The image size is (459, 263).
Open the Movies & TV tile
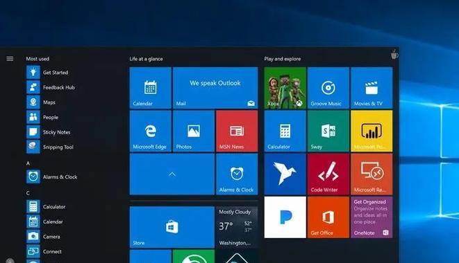[372, 88]
